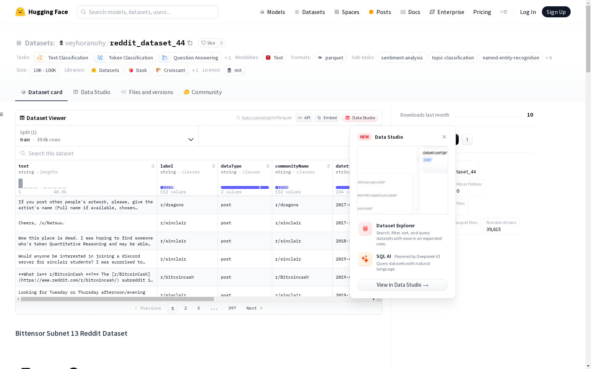Expand the +1 more libraries

195,70
